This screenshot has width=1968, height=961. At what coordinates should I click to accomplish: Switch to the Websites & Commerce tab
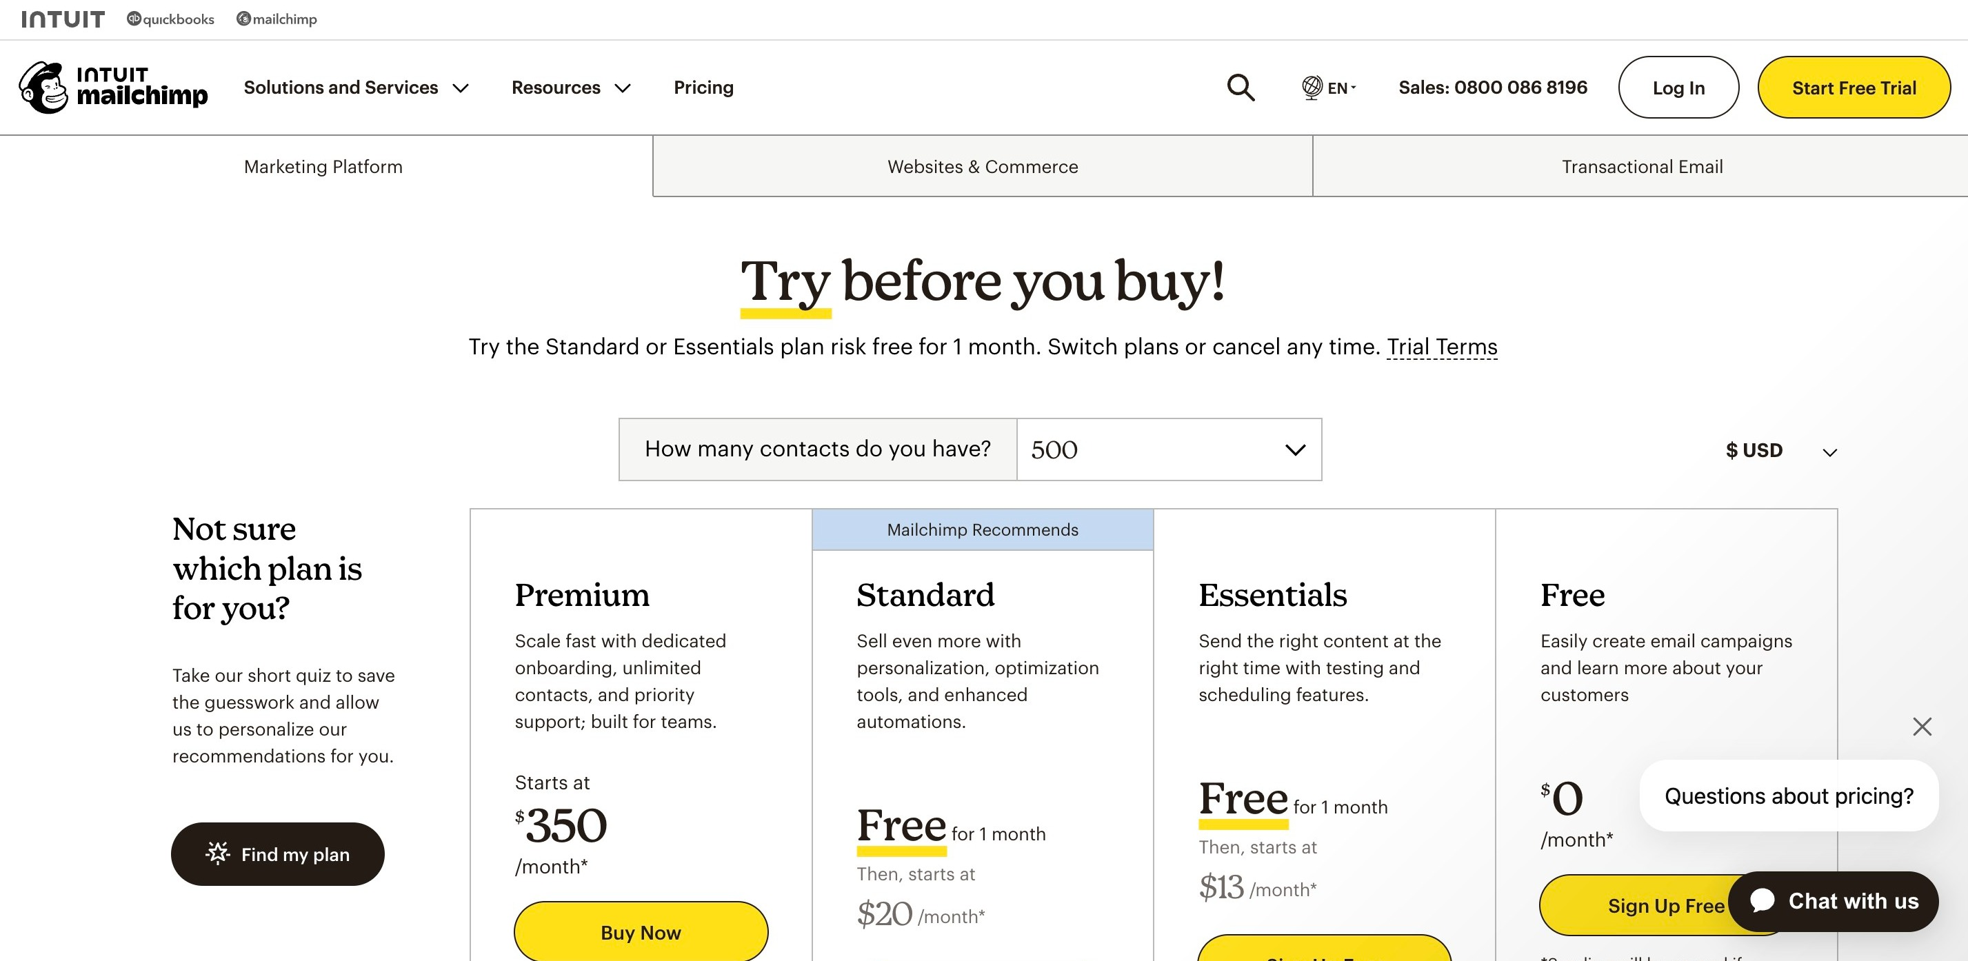tap(983, 167)
